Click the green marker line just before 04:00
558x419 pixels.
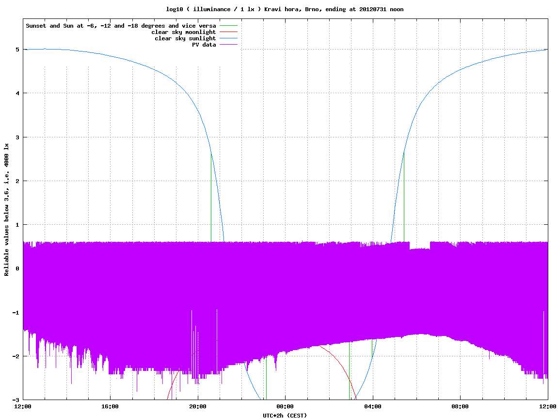click(x=372, y=349)
